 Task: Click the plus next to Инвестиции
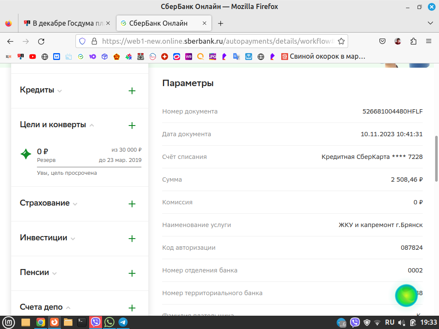click(132, 238)
